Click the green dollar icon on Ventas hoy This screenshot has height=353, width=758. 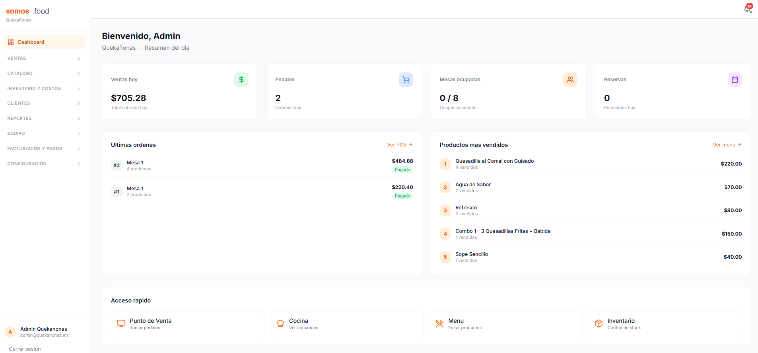click(241, 80)
